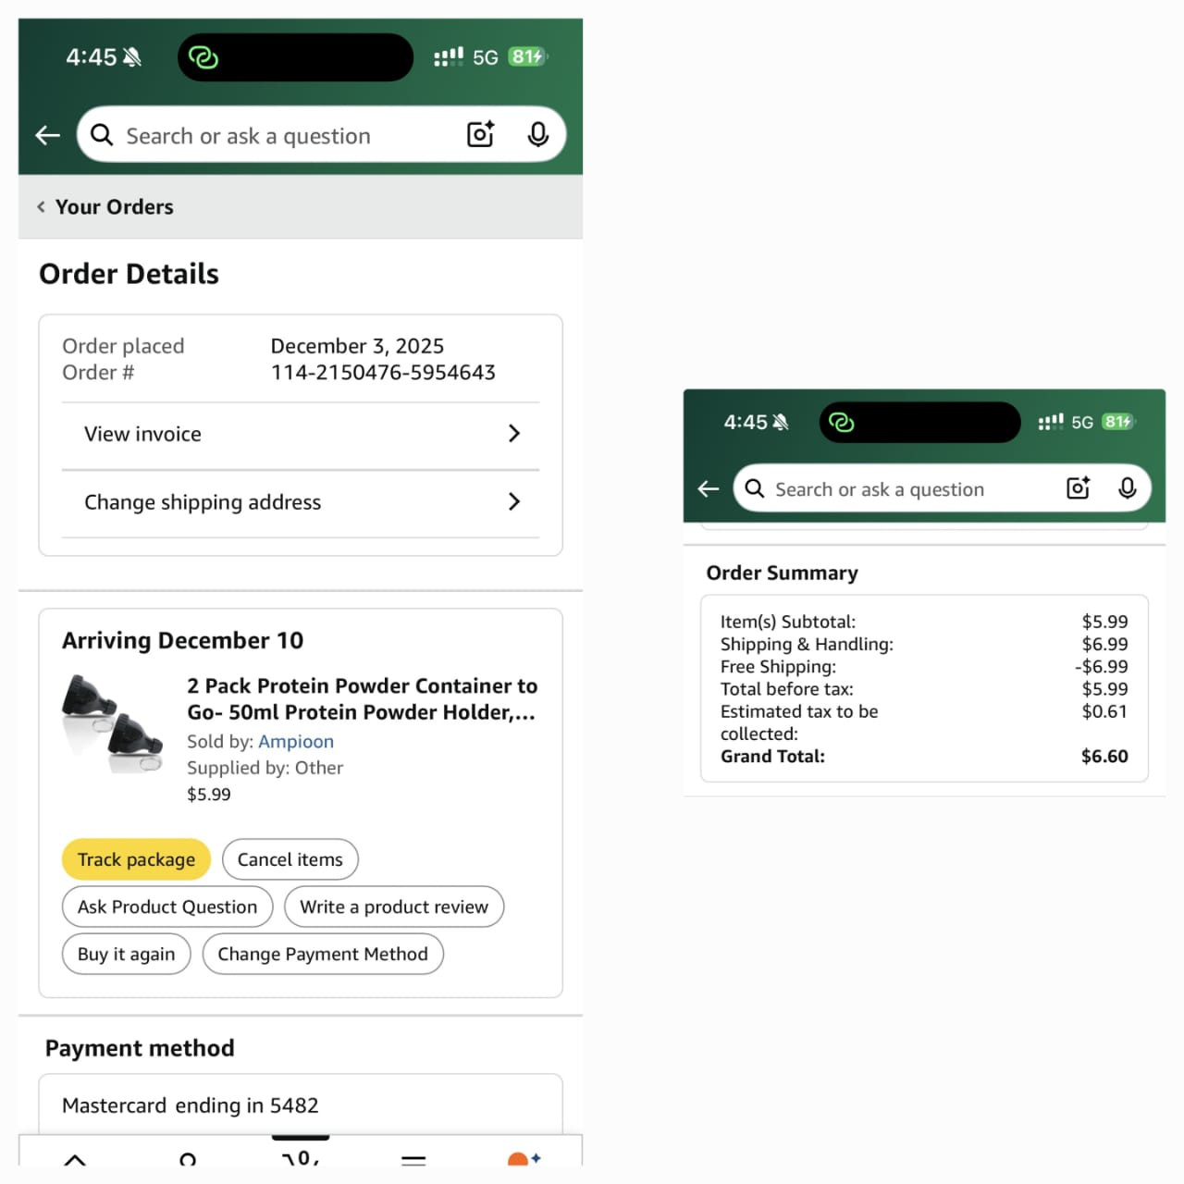Open the Ampioon seller link

[296, 742]
